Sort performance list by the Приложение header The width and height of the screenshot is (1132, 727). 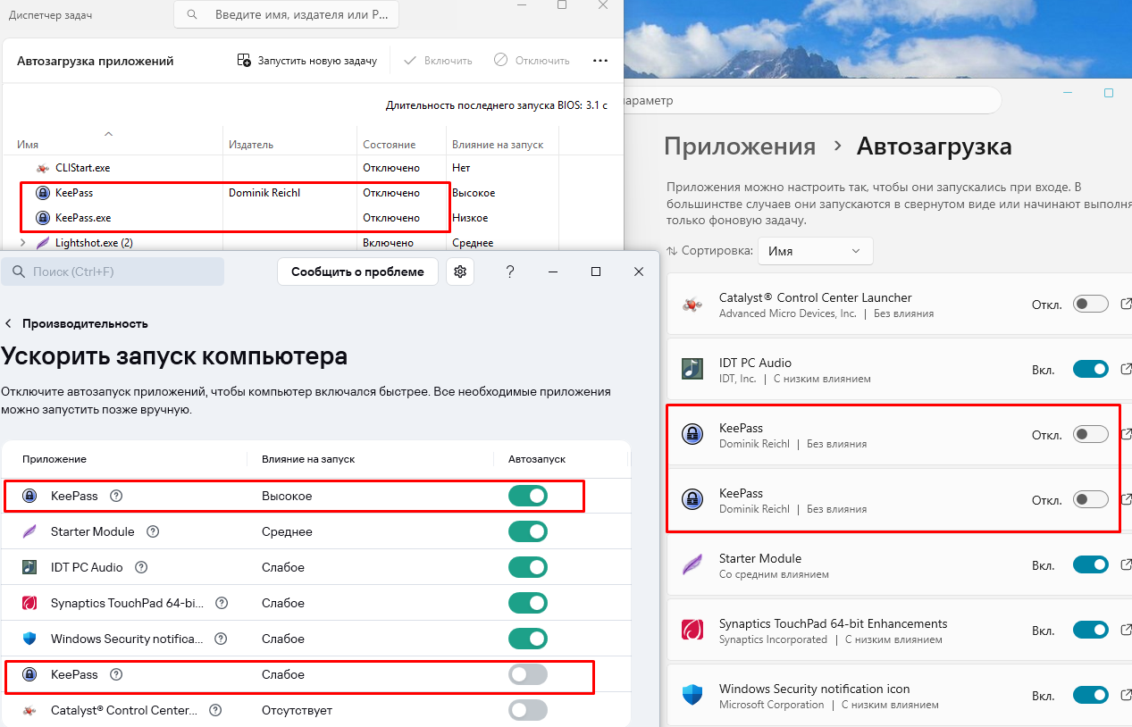55,458
